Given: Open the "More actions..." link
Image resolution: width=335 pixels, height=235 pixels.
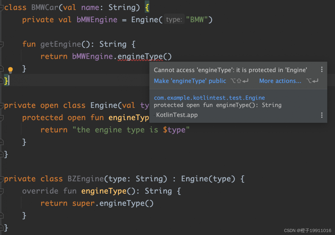Looking at the screenshot, I should [x=280, y=81].
